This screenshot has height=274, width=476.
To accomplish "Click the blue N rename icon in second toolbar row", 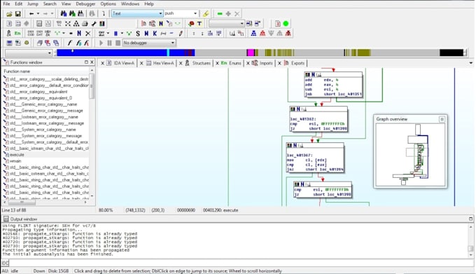I will tap(161, 23).
